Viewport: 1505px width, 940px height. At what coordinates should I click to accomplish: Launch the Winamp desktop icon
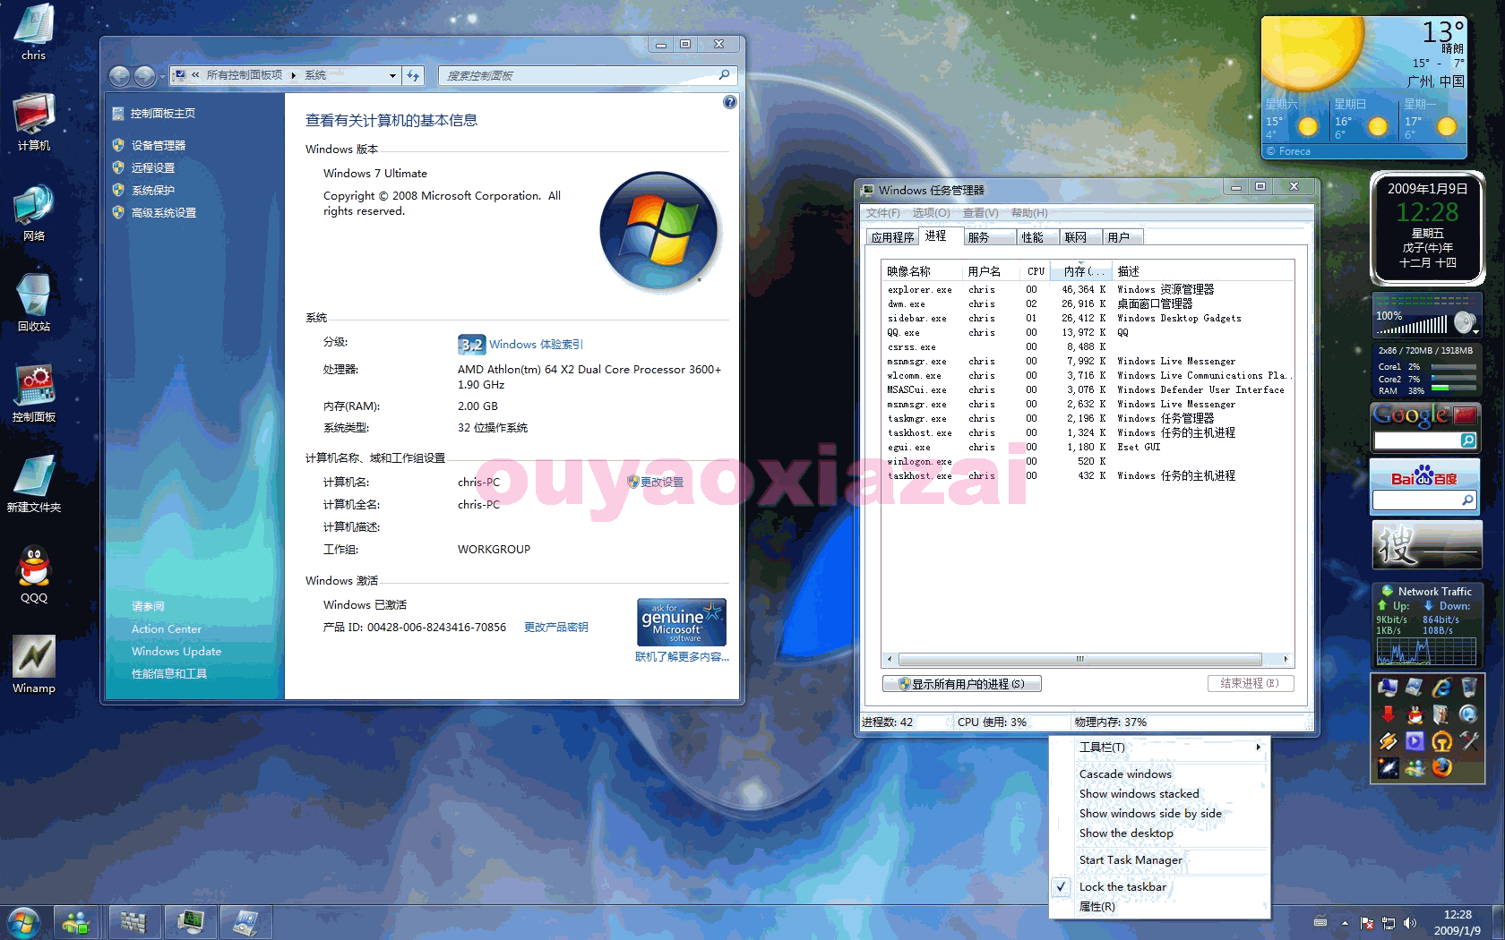point(34,665)
